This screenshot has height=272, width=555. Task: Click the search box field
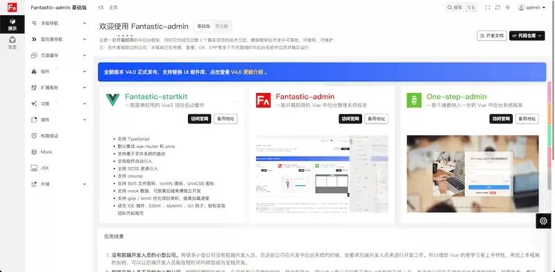coord(461,8)
